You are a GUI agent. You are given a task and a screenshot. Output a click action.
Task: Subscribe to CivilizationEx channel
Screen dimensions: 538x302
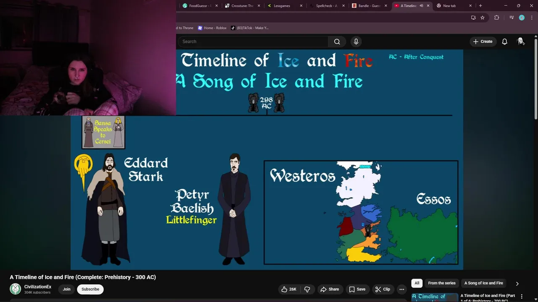pos(90,289)
